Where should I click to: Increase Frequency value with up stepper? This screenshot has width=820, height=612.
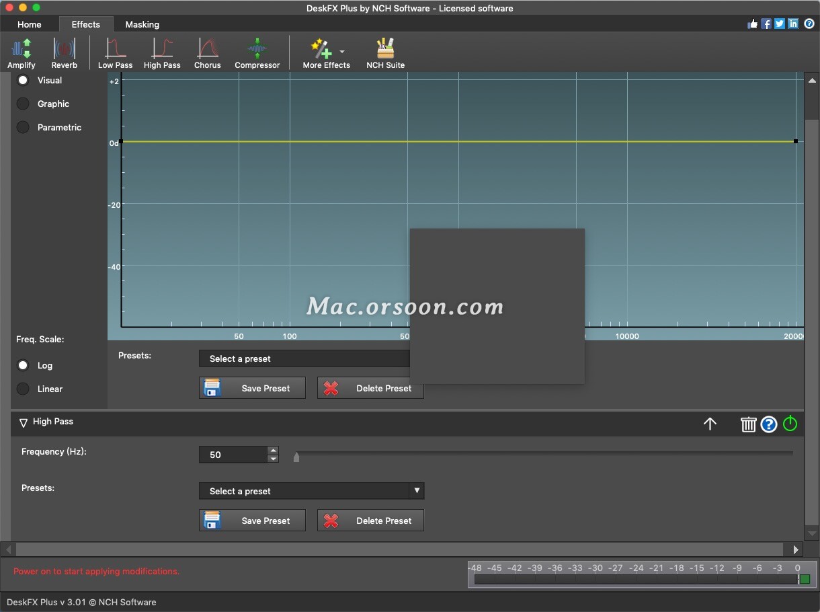273,450
